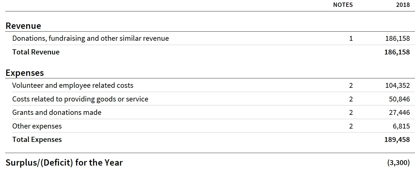Click the 27,446 amount
The height and width of the screenshot is (173, 415).
click(x=399, y=113)
